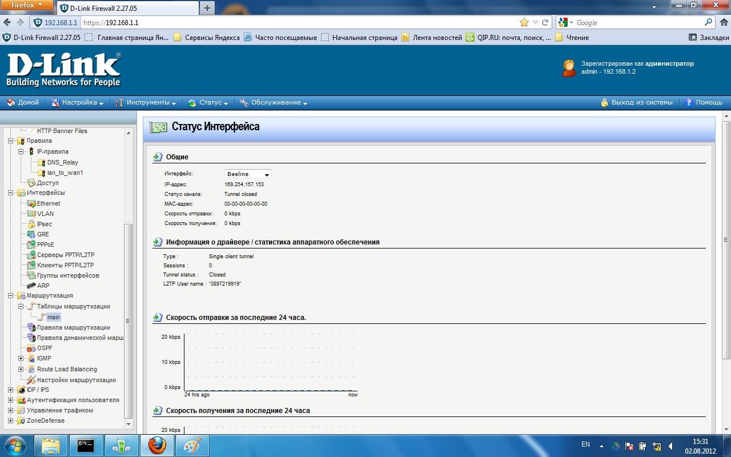
Task: Open Сервисы Яндекса bookmark
Action: pyautogui.click(x=207, y=38)
